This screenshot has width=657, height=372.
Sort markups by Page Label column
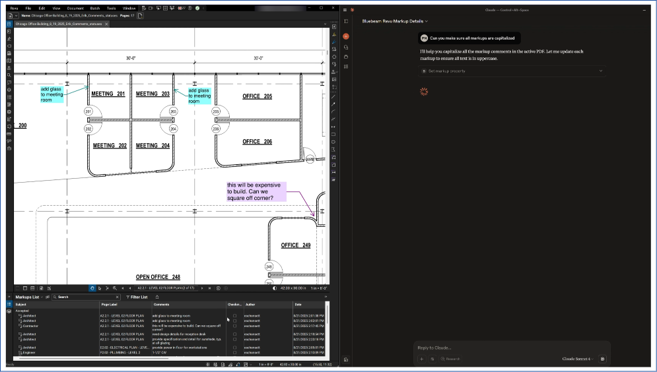[x=125, y=305]
